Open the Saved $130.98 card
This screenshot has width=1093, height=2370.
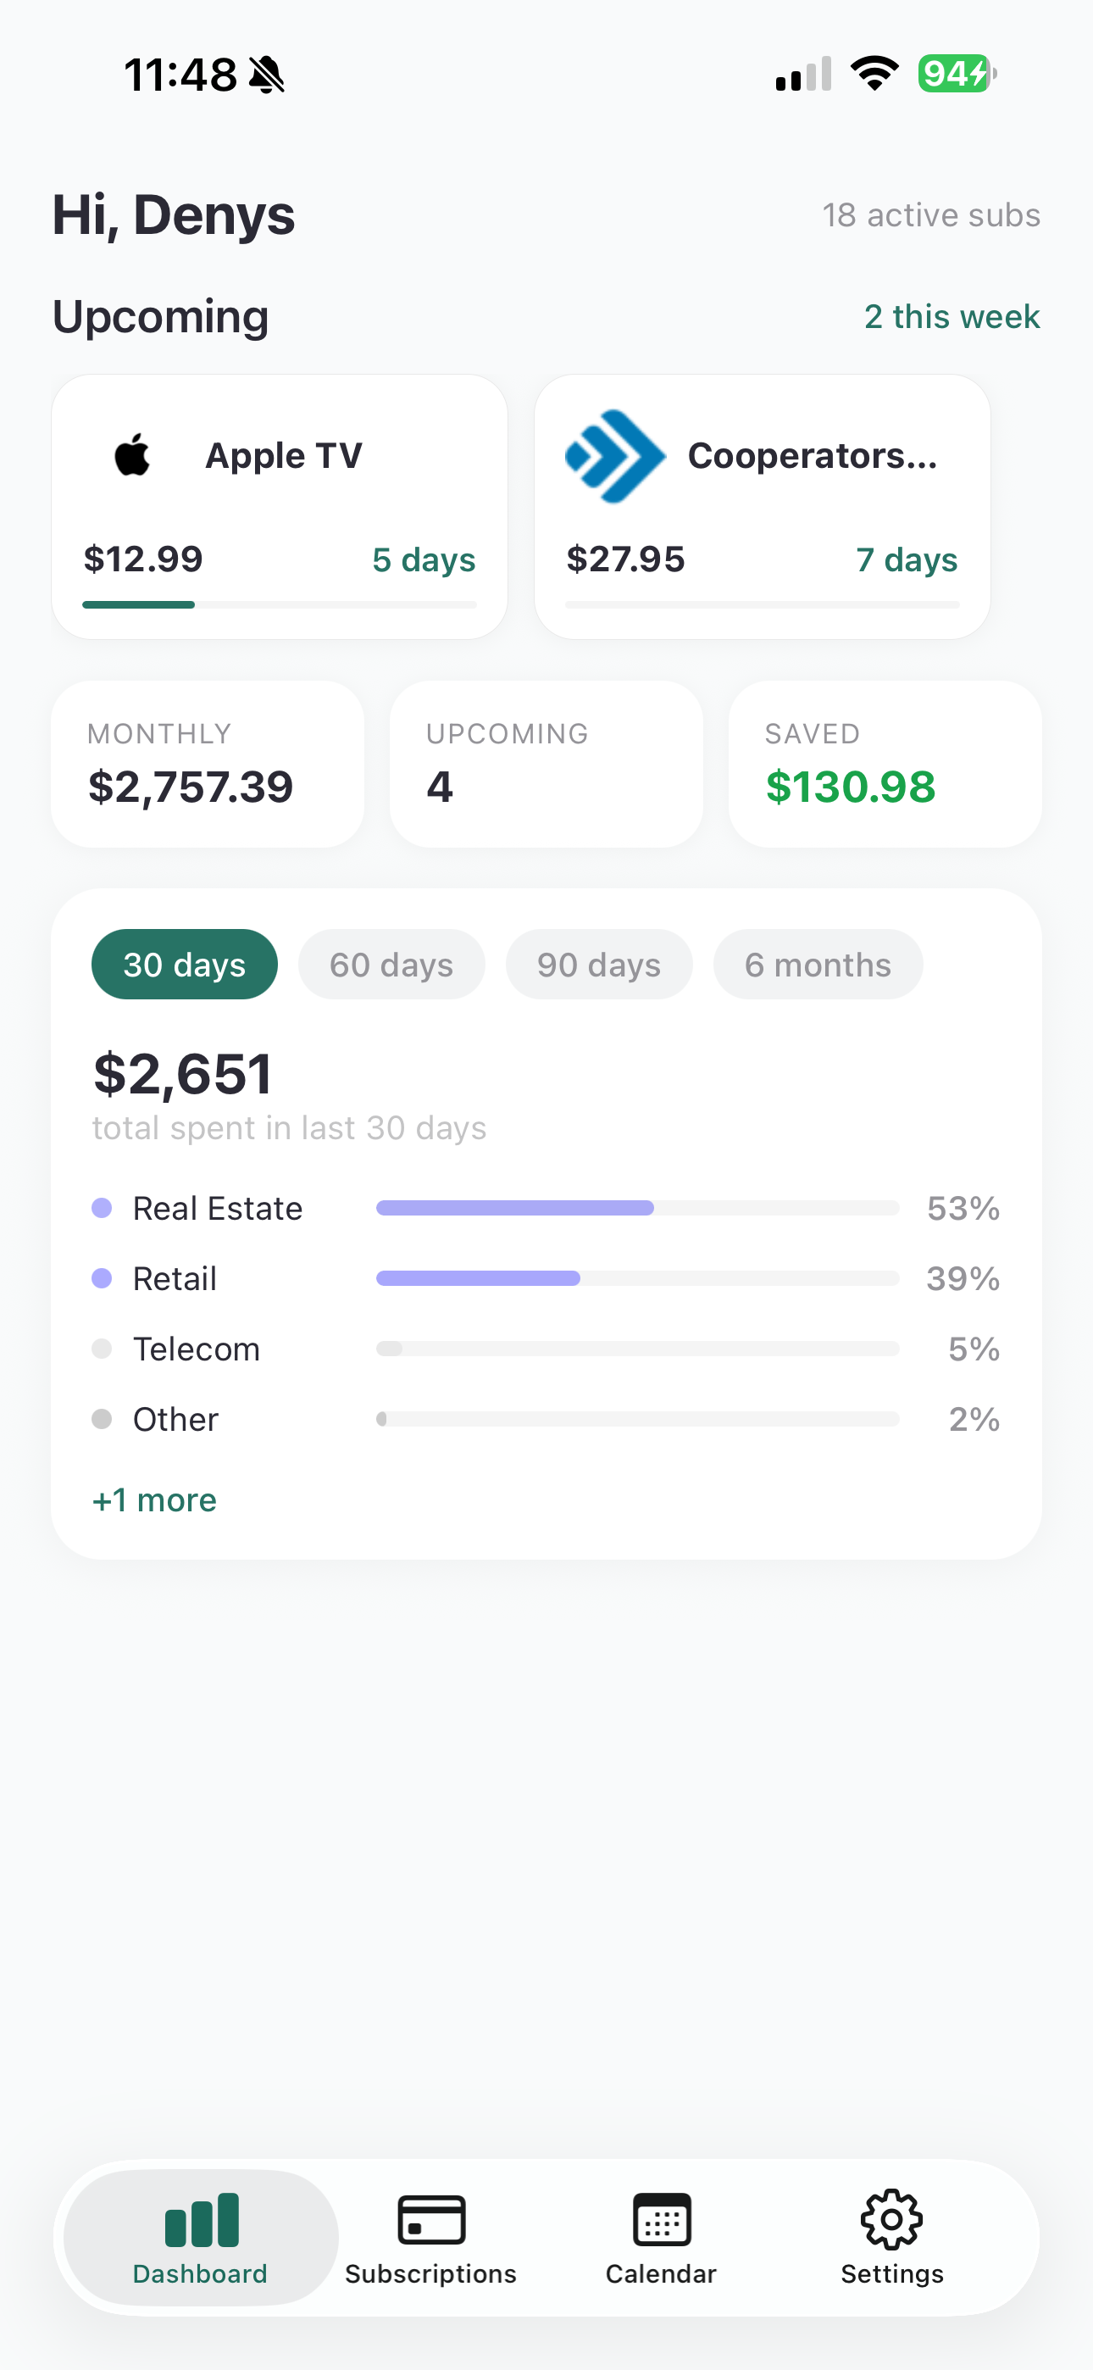pos(885,764)
